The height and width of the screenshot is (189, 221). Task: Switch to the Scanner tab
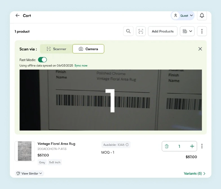click(56, 49)
